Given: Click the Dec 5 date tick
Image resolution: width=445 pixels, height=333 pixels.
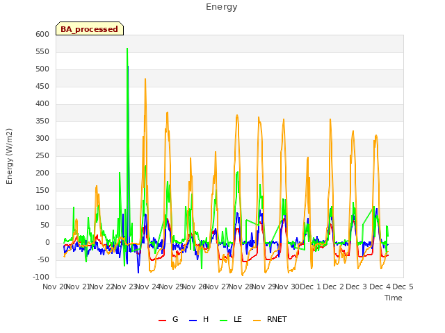Looking at the screenshot, I should (403, 287).
